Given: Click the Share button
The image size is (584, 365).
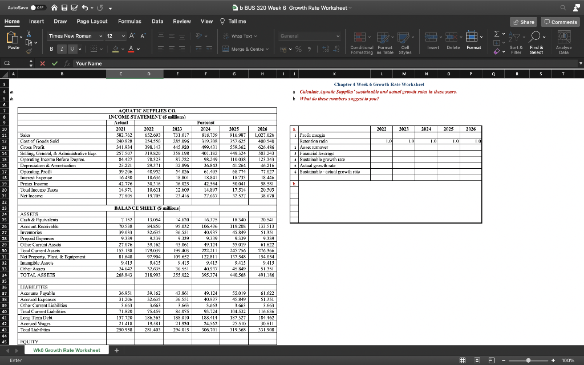Looking at the screenshot, I should tap(524, 22).
